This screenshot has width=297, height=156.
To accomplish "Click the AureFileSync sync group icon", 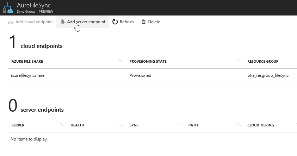I will [x=8, y=7].
